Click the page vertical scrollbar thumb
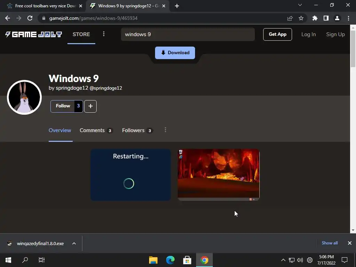The width and height of the screenshot is (356, 267). pos(353,49)
